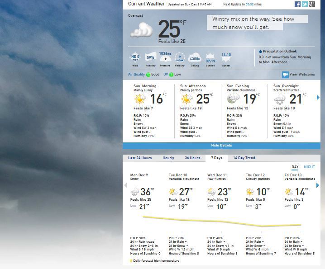Viewport: 325px width, 269px height.
Task: Click the Overcast cloud weather icon
Action: [142, 30]
